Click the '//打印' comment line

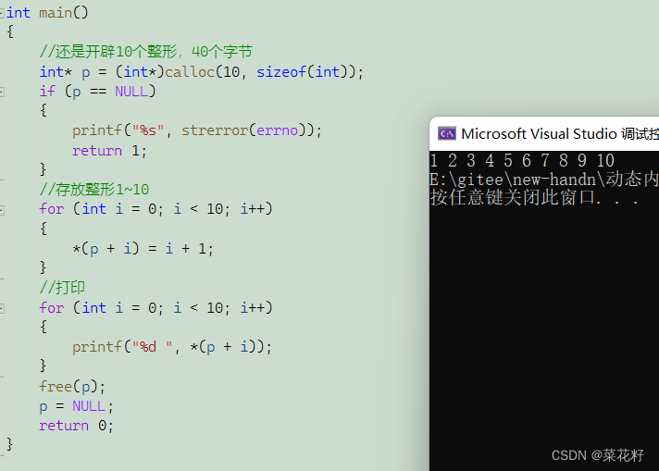62,288
